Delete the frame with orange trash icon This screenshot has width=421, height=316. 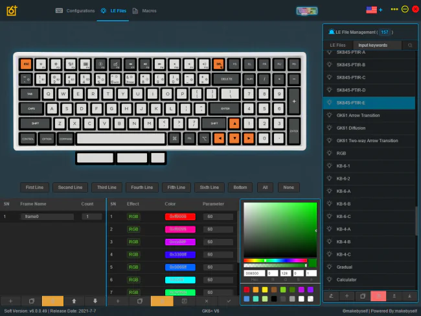click(x=52, y=301)
